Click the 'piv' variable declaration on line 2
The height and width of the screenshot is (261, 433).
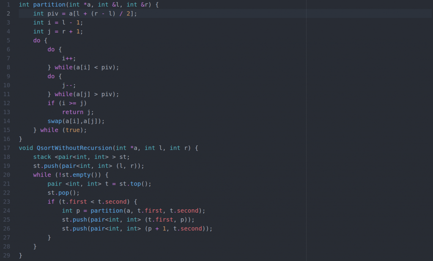coord(53,14)
